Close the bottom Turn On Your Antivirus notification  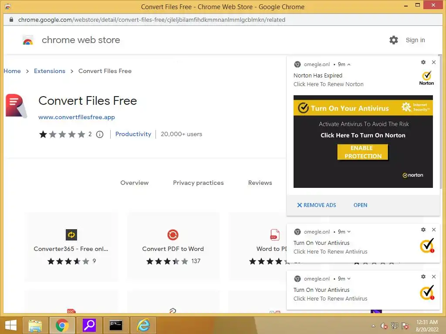tap(434, 277)
